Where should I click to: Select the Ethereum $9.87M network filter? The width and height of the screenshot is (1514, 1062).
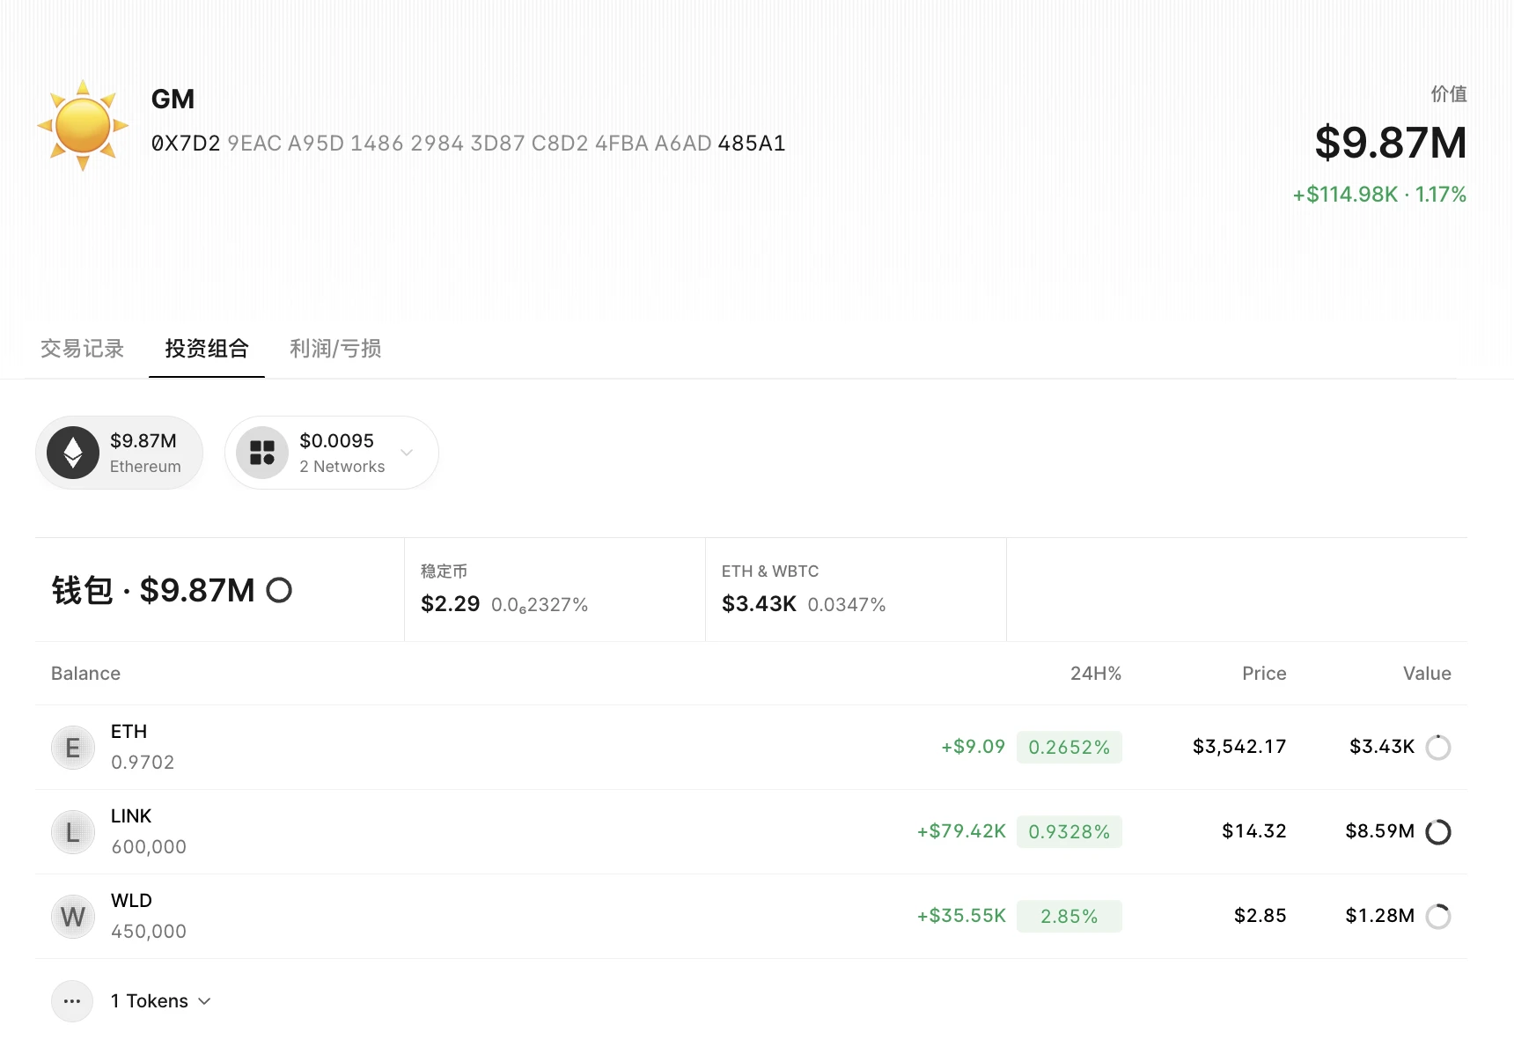pyautogui.click(x=120, y=453)
